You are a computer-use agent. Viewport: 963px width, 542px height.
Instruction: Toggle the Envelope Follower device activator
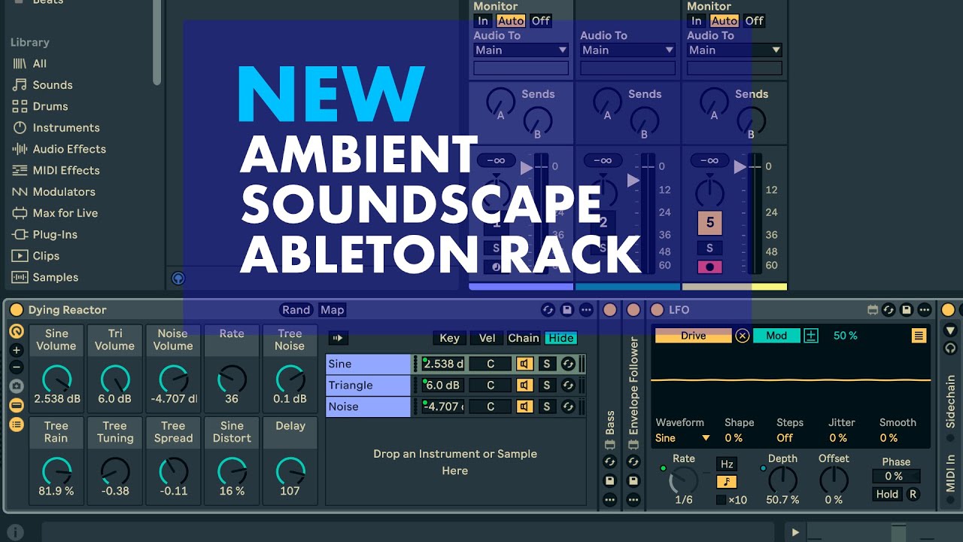[x=633, y=310]
